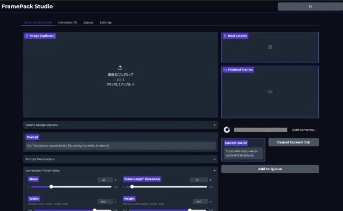
Task: Click the upload arrow icon in image dropzone
Action: 120,68
